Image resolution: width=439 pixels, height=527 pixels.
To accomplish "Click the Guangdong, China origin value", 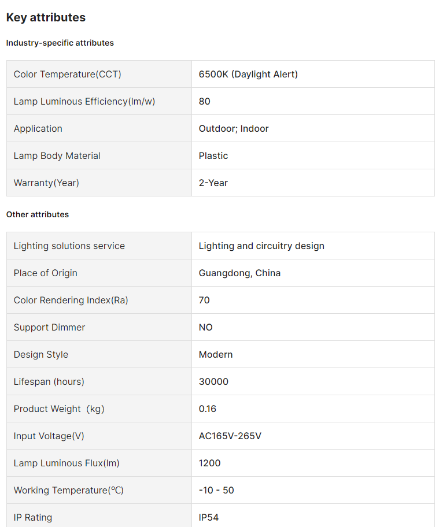I will [x=239, y=273].
